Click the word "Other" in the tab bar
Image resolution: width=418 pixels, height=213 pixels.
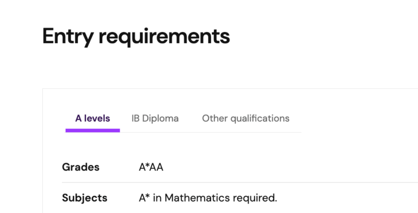coord(215,119)
